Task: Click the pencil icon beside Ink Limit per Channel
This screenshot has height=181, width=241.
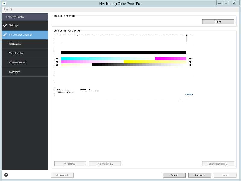Action: click(x=5, y=35)
